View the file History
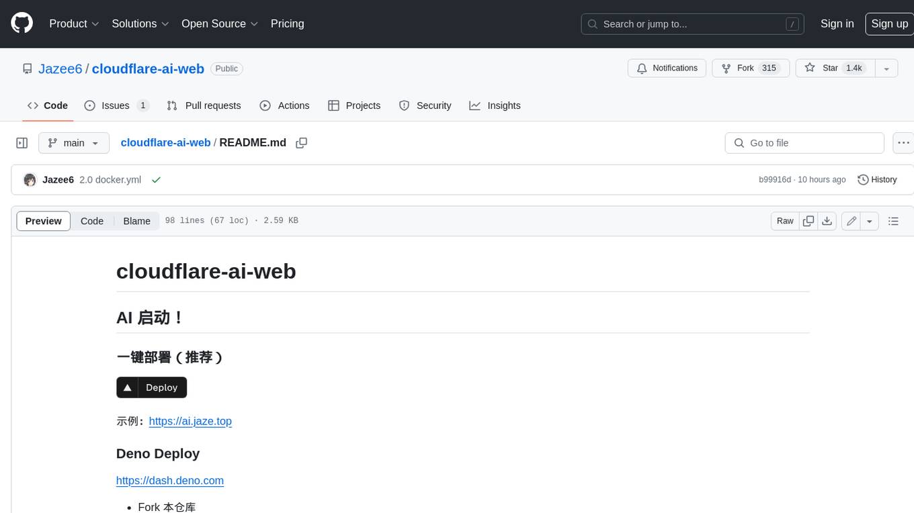Image resolution: width=914 pixels, height=513 pixels. pos(877,180)
